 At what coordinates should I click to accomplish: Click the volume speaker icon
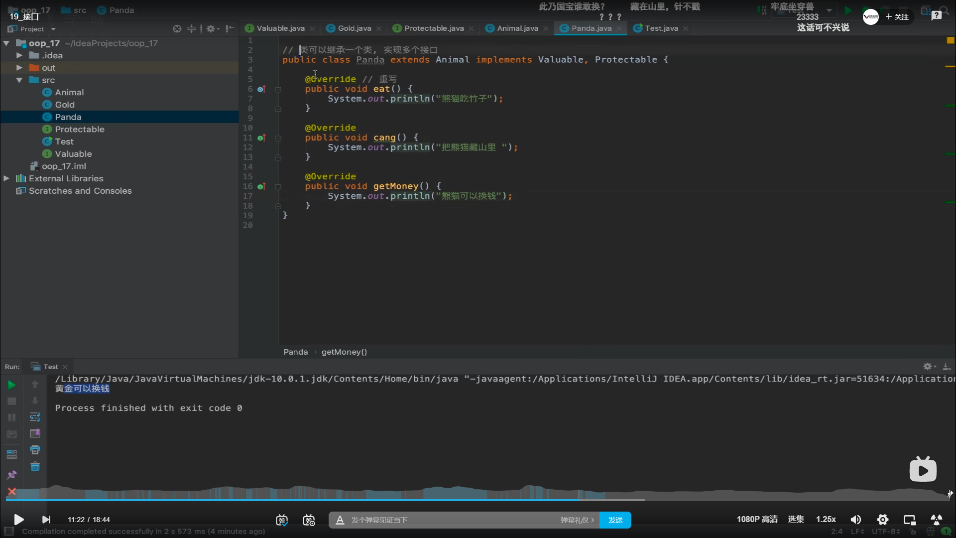pos(855,520)
